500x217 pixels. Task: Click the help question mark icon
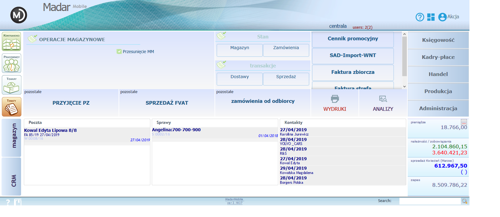(420, 17)
